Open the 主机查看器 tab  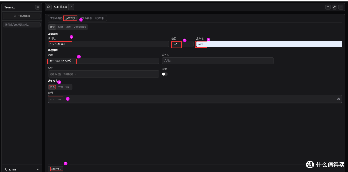(56, 18)
